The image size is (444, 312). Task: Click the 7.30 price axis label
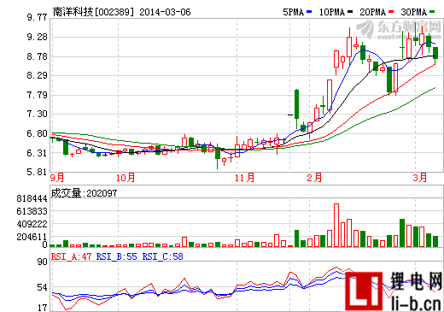(x=37, y=115)
